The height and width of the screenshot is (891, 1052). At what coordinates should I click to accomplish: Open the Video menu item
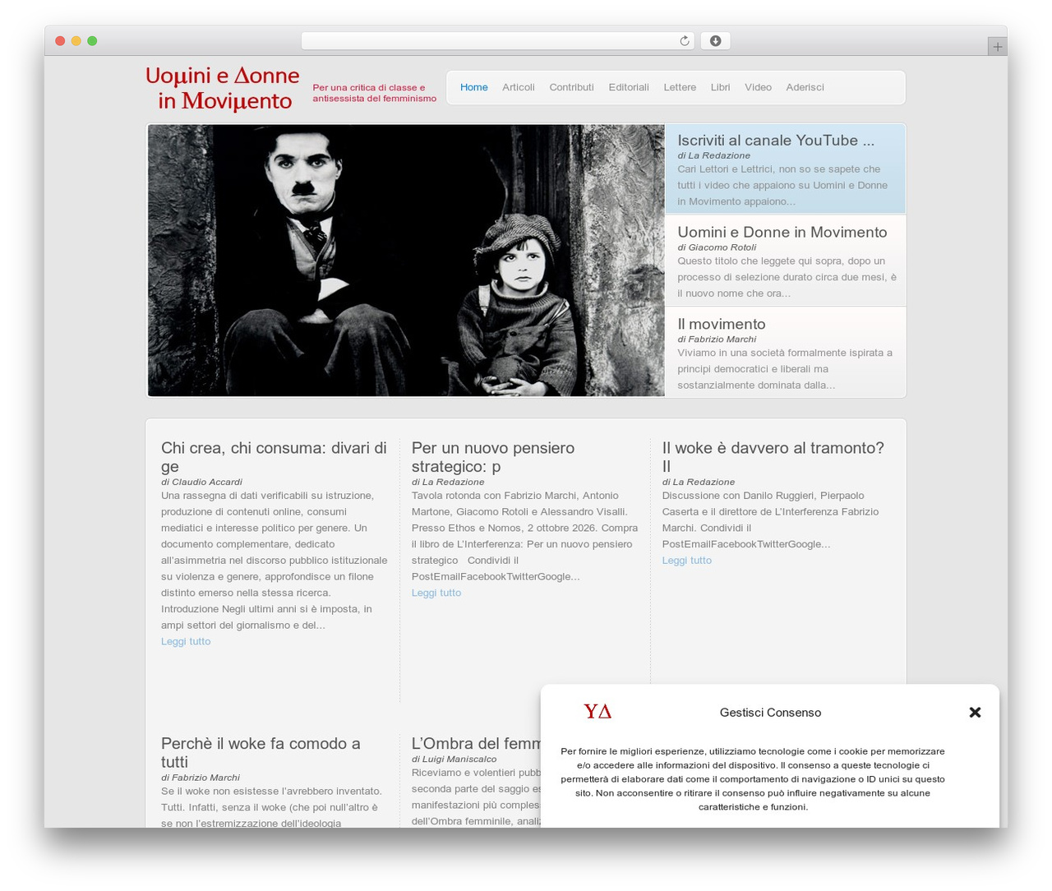758,87
